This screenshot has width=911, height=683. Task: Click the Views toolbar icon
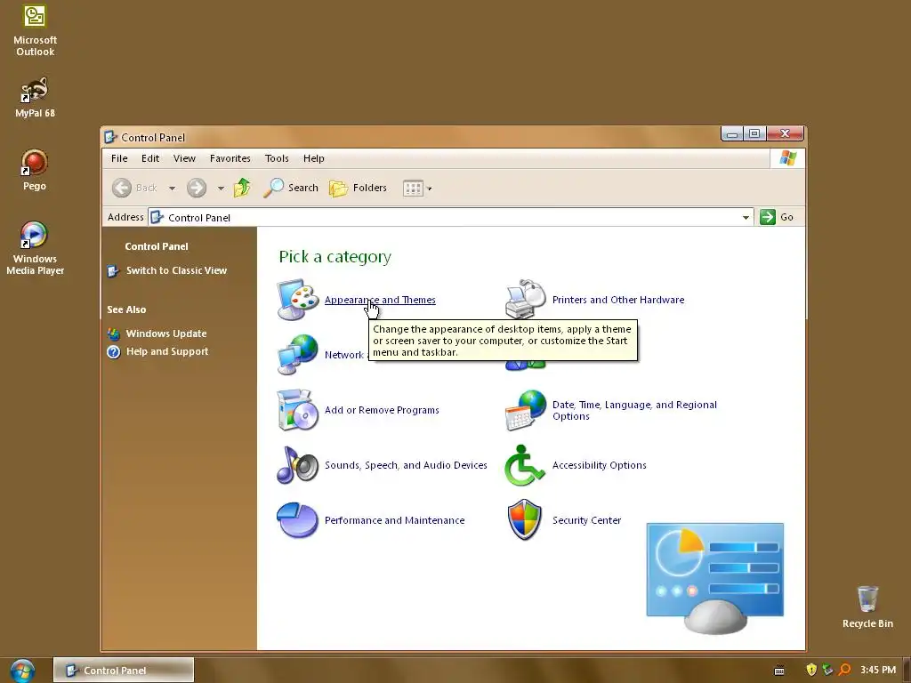pyautogui.click(x=413, y=189)
